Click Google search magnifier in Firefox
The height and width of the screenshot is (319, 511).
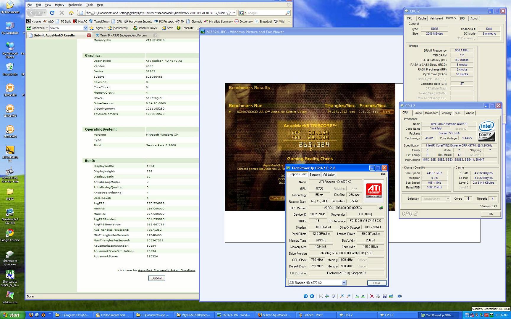pyautogui.click(x=287, y=13)
